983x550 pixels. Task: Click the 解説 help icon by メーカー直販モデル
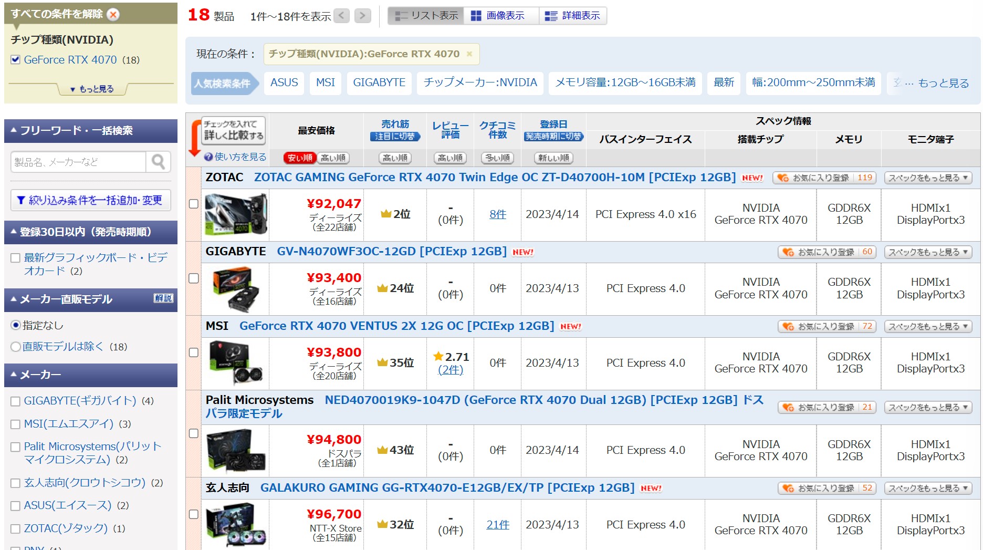[x=163, y=298]
